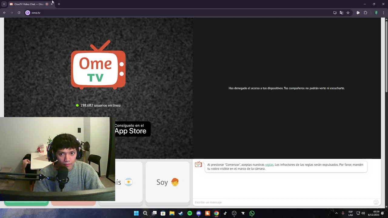Go forward to the next page

tap(12, 13)
